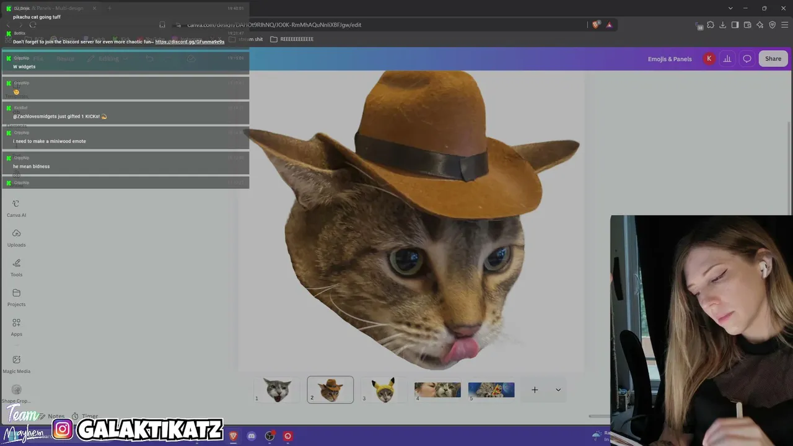Open the Leo AI sparkle icon
Screen dimensions: 793x446
click(x=760, y=25)
